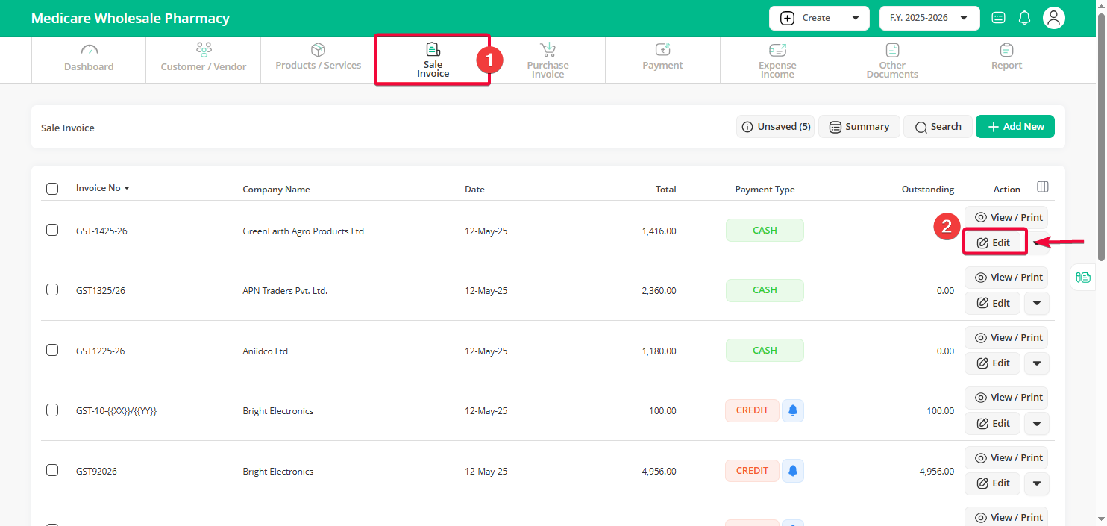Click GreenEarth Agro Products Ltd name
The image size is (1107, 526).
pos(303,231)
